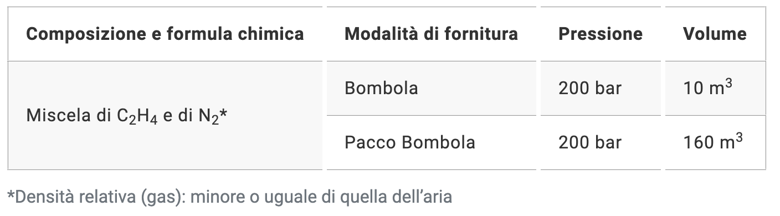This screenshot has height=216, width=780.
Task: Click the 'Pacco Bombola' cell
Action: 431,142
